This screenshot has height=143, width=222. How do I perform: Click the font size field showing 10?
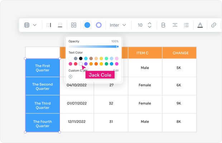point(140,25)
